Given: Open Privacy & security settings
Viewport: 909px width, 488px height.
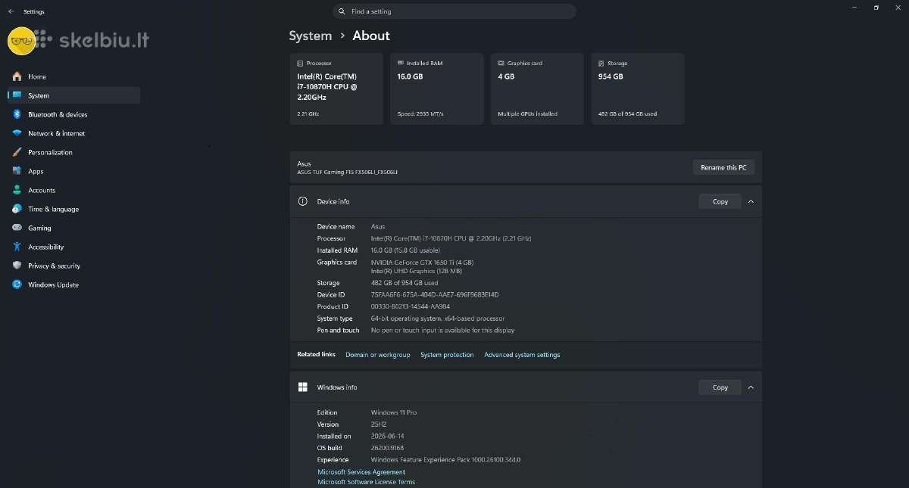Looking at the screenshot, I should 73,266.
